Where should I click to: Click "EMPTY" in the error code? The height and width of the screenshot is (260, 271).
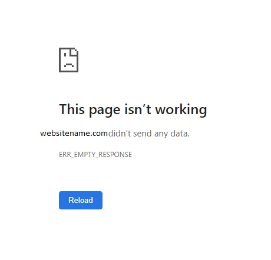coord(85,155)
